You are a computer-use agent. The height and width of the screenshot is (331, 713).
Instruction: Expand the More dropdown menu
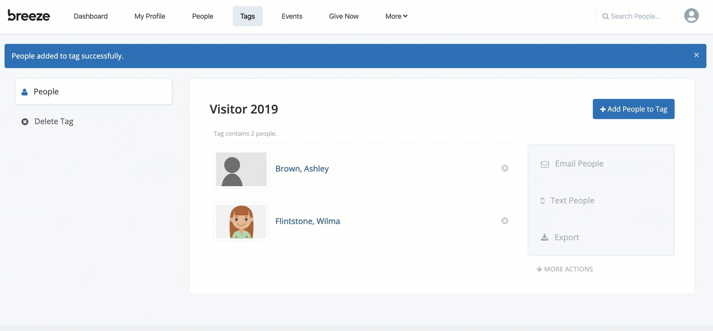(396, 16)
